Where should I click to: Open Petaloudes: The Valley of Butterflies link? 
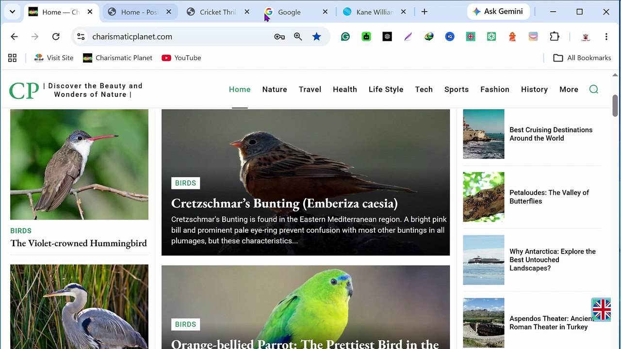coord(549,197)
